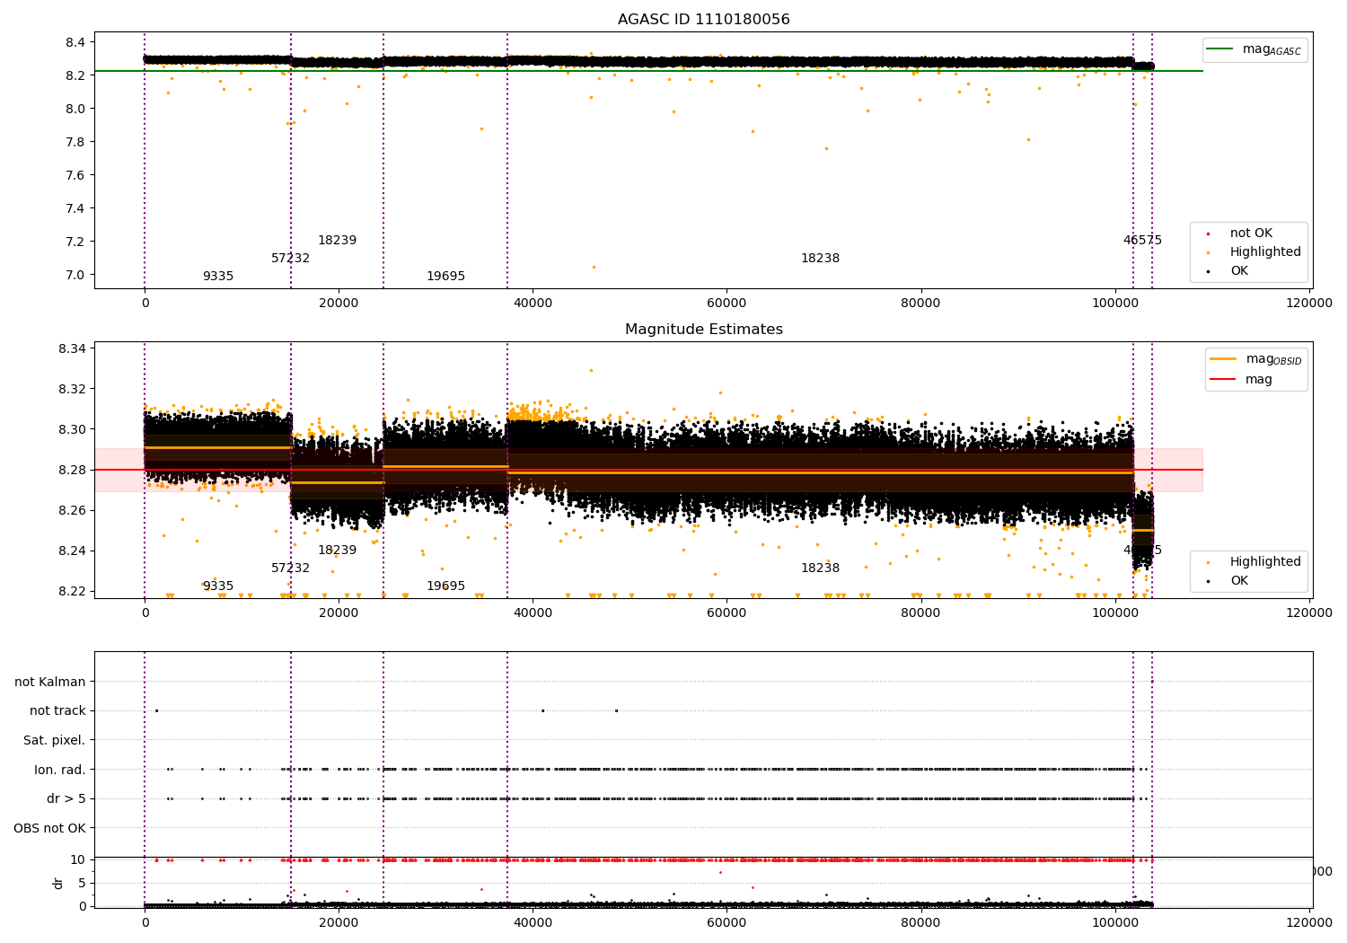This screenshot has height=943, width=1347.
Task: Click the dr axis tick labeled 10
Action: click(78, 859)
